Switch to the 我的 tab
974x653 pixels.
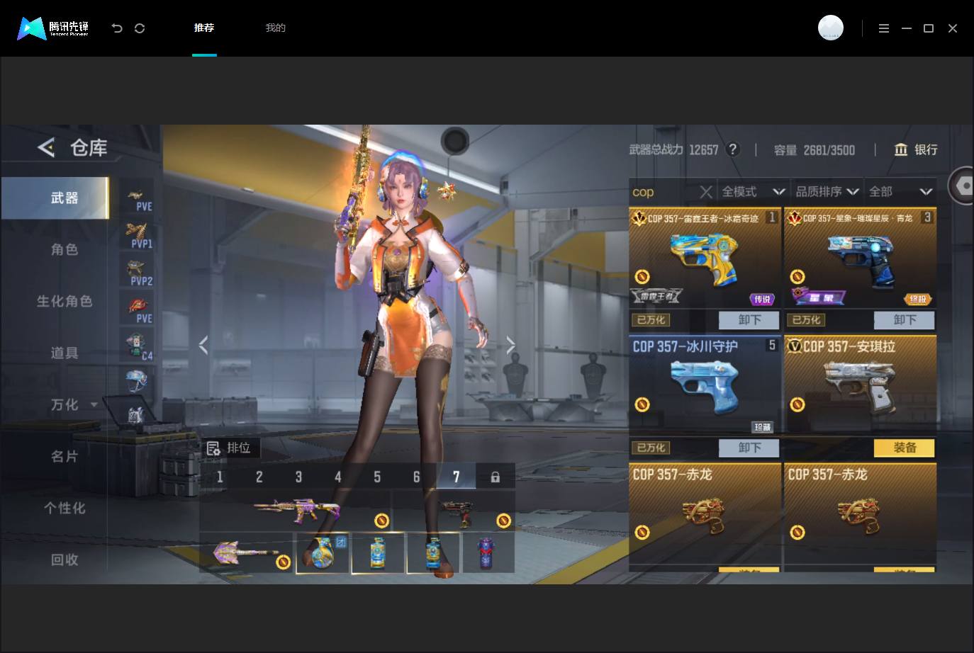coord(276,28)
